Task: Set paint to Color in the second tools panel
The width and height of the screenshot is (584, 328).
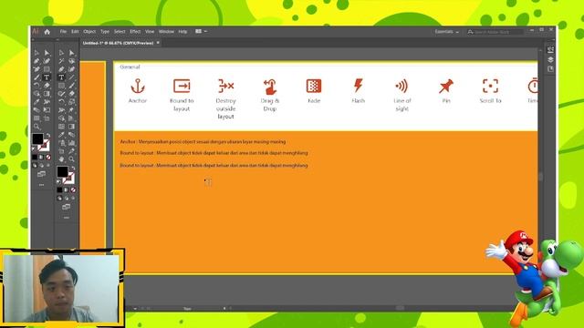Action: (x=59, y=190)
